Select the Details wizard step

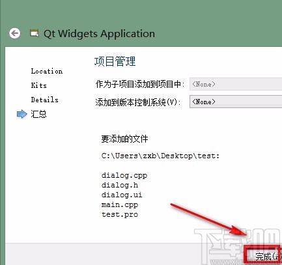point(44,100)
